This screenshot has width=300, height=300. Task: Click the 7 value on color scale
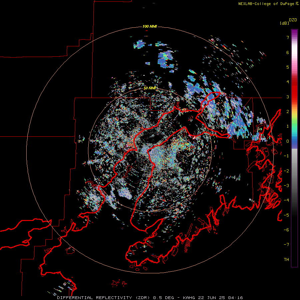point(288,37)
